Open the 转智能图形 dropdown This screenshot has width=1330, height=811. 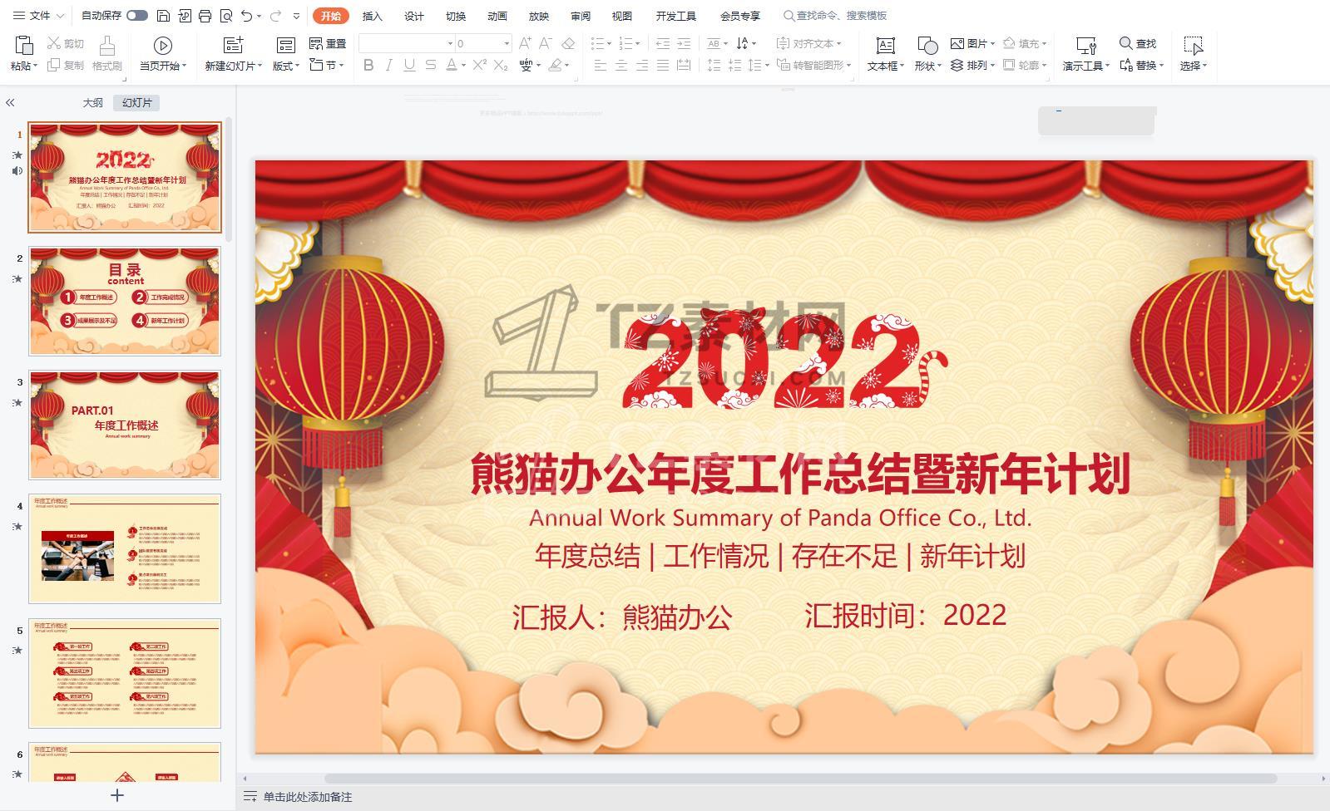848,65
